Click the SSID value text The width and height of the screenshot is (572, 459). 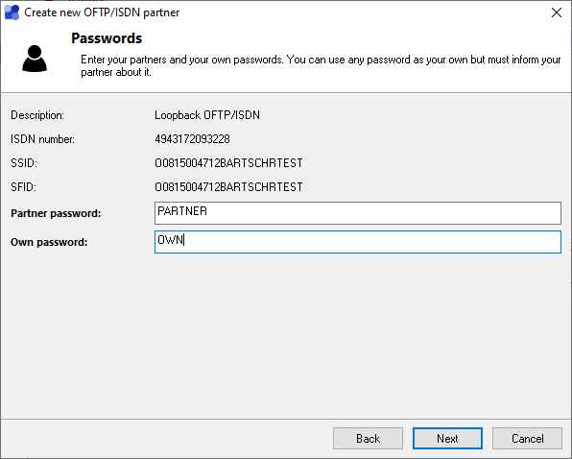pos(228,162)
